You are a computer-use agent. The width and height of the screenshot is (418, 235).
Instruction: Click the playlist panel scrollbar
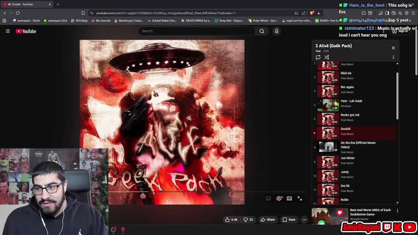point(397,96)
